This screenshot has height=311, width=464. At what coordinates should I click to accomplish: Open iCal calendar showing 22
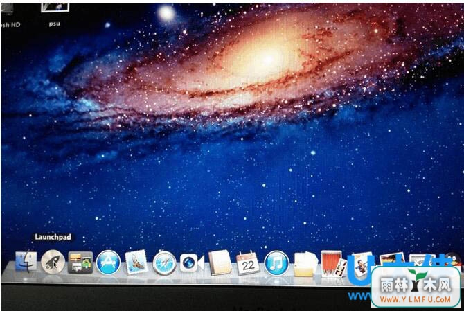(x=248, y=263)
